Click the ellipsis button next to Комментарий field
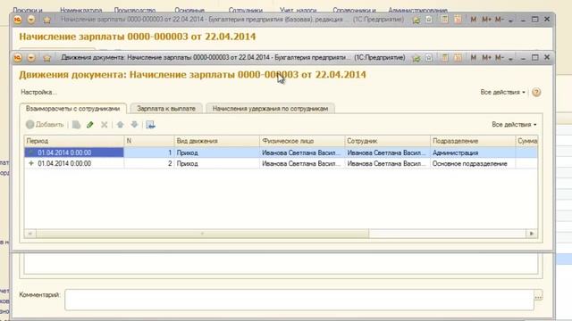The image size is (572, 321). click(x=538, y=296)
